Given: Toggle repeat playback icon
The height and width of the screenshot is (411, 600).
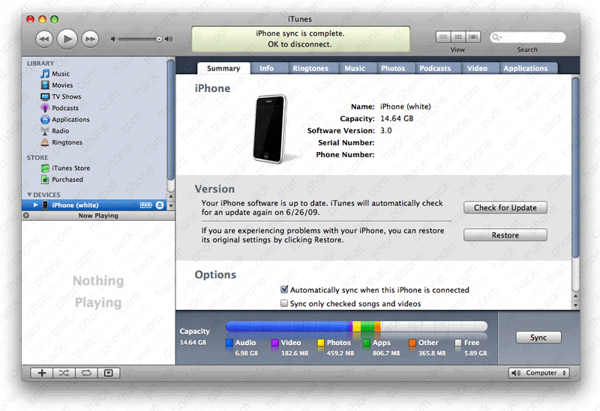Looking at the screenshot, I should coord(86,373).
